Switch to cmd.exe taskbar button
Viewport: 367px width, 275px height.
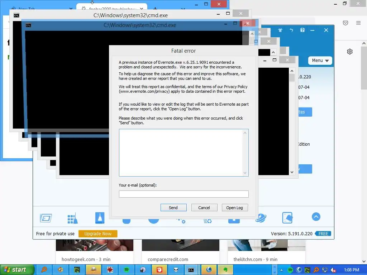pyautogui.click(x=191, y=270)
